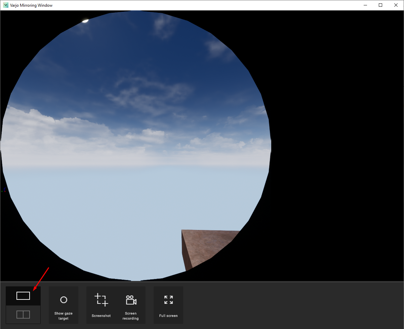Maximize the Varjo Mirroring Window
The height and width of the screenshot is (329, 404).
380,5
